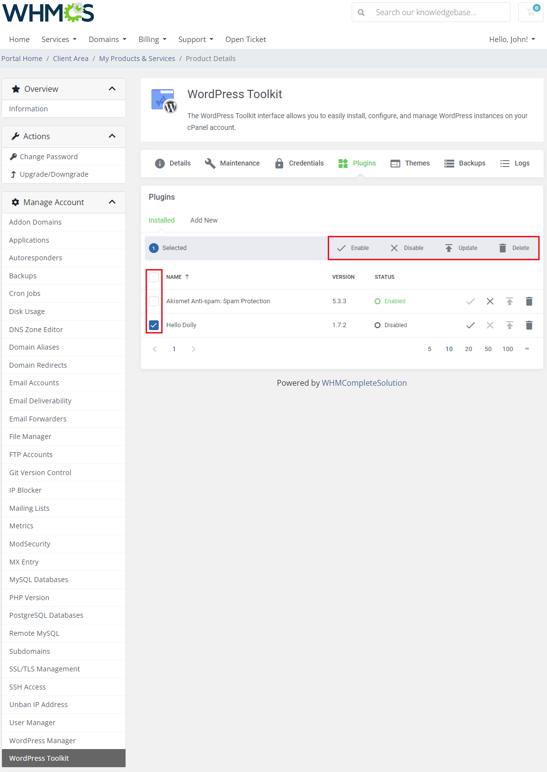Open the Support dropdown menu
547x772 pixels.
pyautogui.click(x=196, y=40)
